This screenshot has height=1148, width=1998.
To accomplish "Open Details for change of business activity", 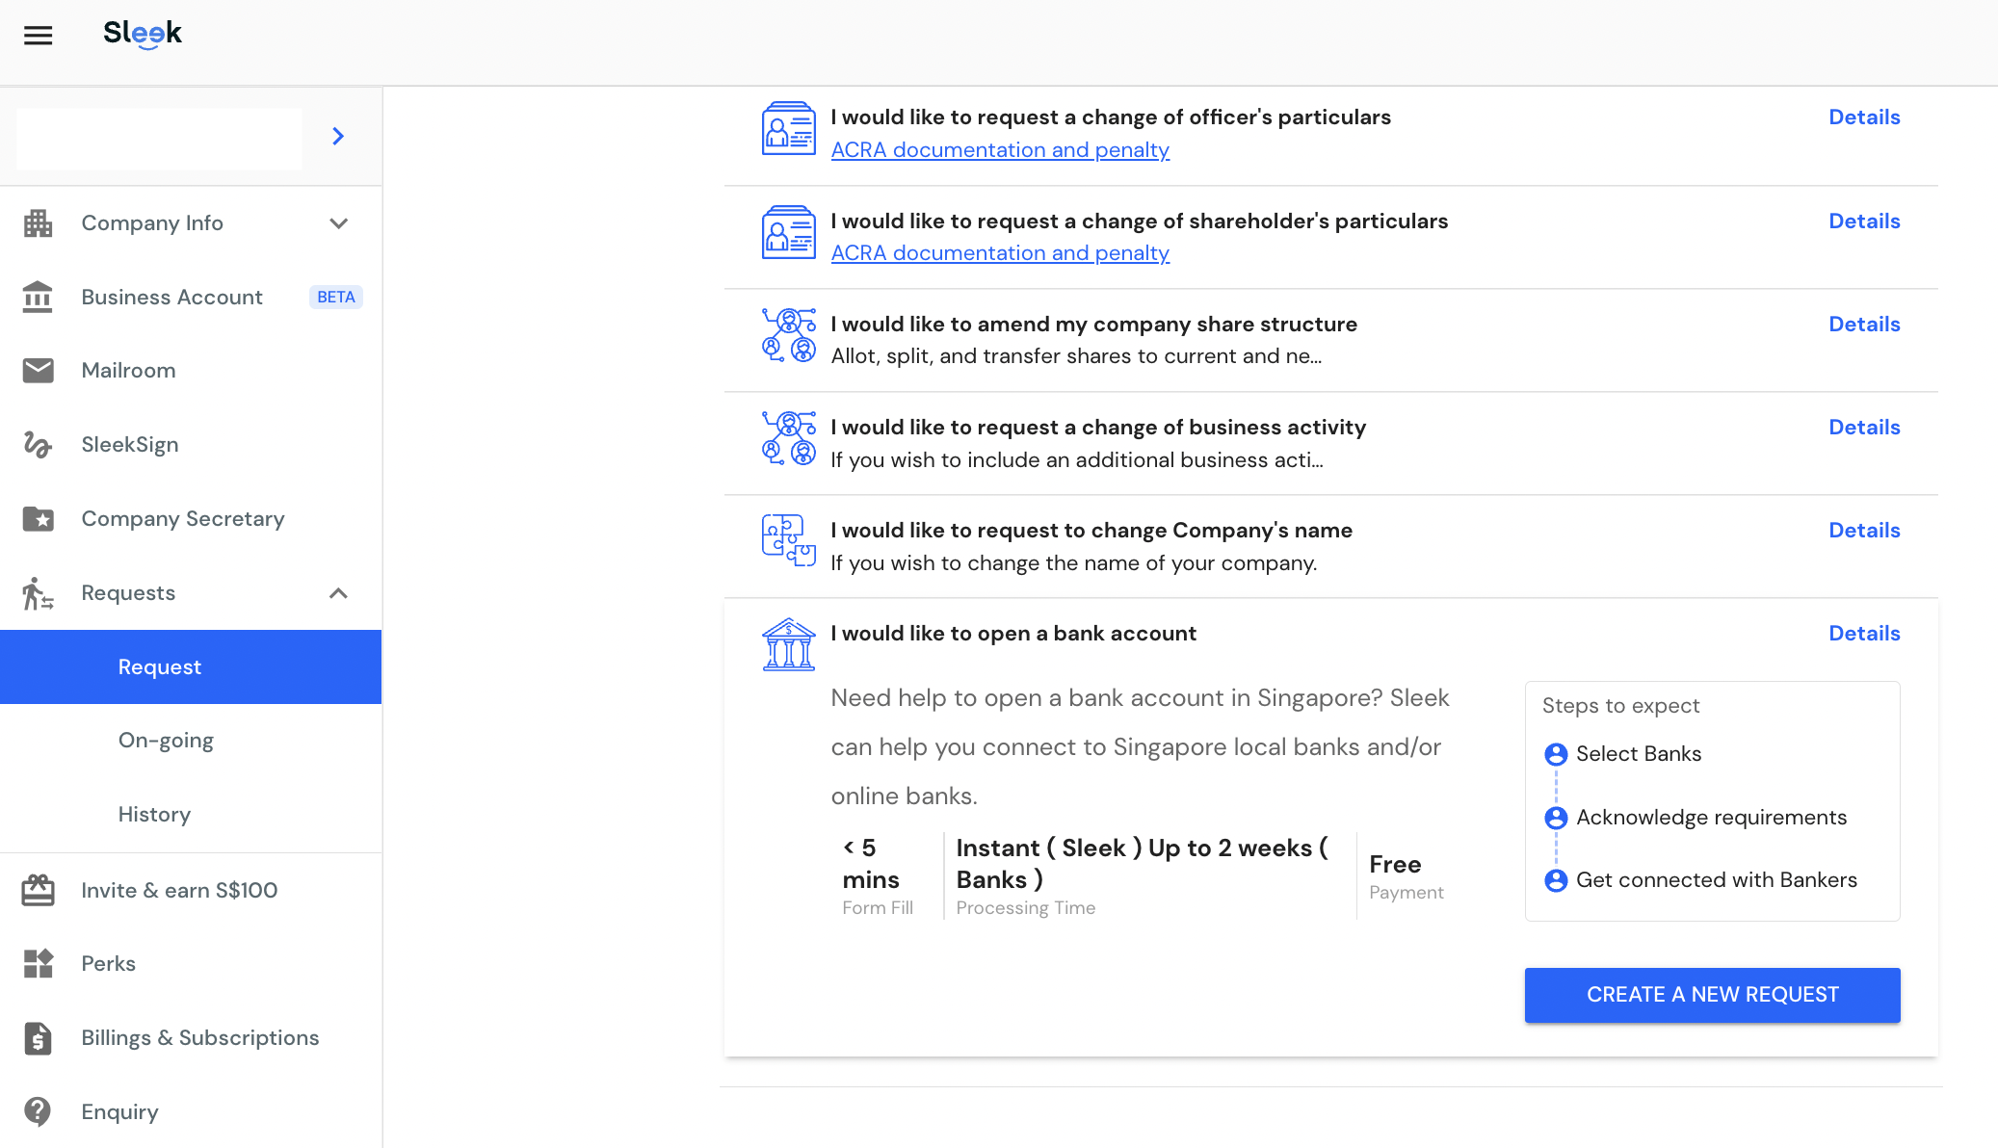I will (1864, 427).
